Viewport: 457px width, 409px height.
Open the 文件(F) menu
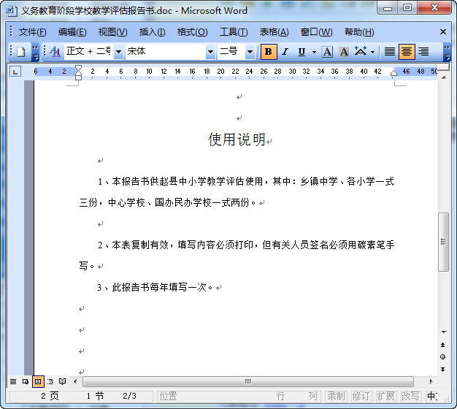[32, 32]
